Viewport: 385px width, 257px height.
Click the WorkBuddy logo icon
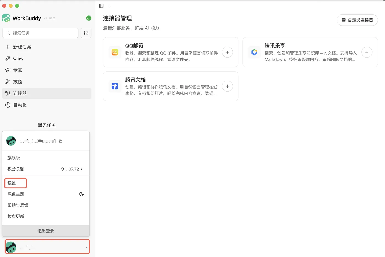coord(6,18)
